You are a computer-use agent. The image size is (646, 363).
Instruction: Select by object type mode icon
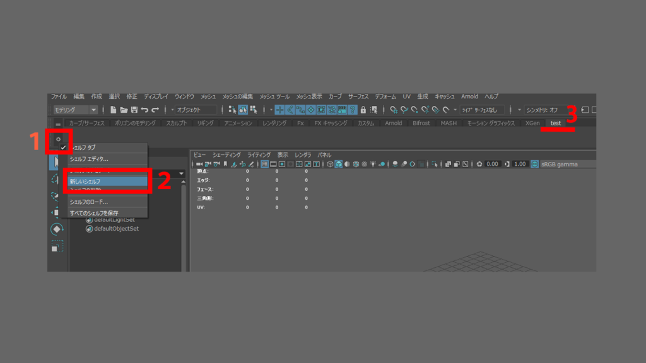(x=243, y=110)
